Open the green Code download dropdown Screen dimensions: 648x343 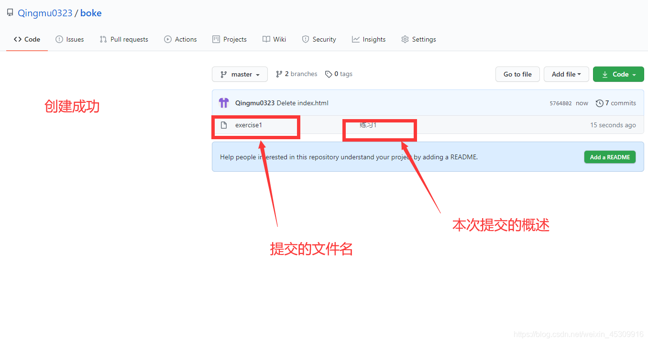coord(618,74)
